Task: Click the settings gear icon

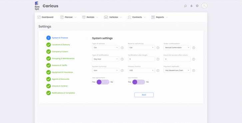Action: (x=197, y=6)
